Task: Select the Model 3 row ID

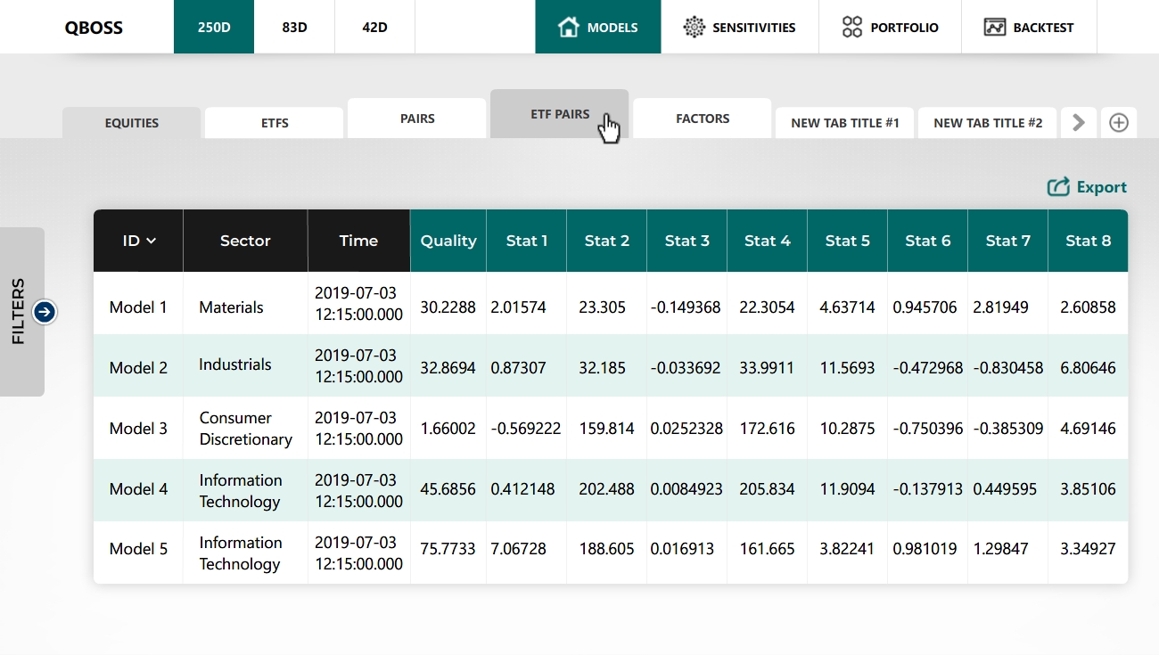Action: pos(138,429)
